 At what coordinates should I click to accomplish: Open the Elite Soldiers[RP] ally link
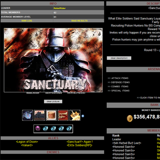(80, 145)
